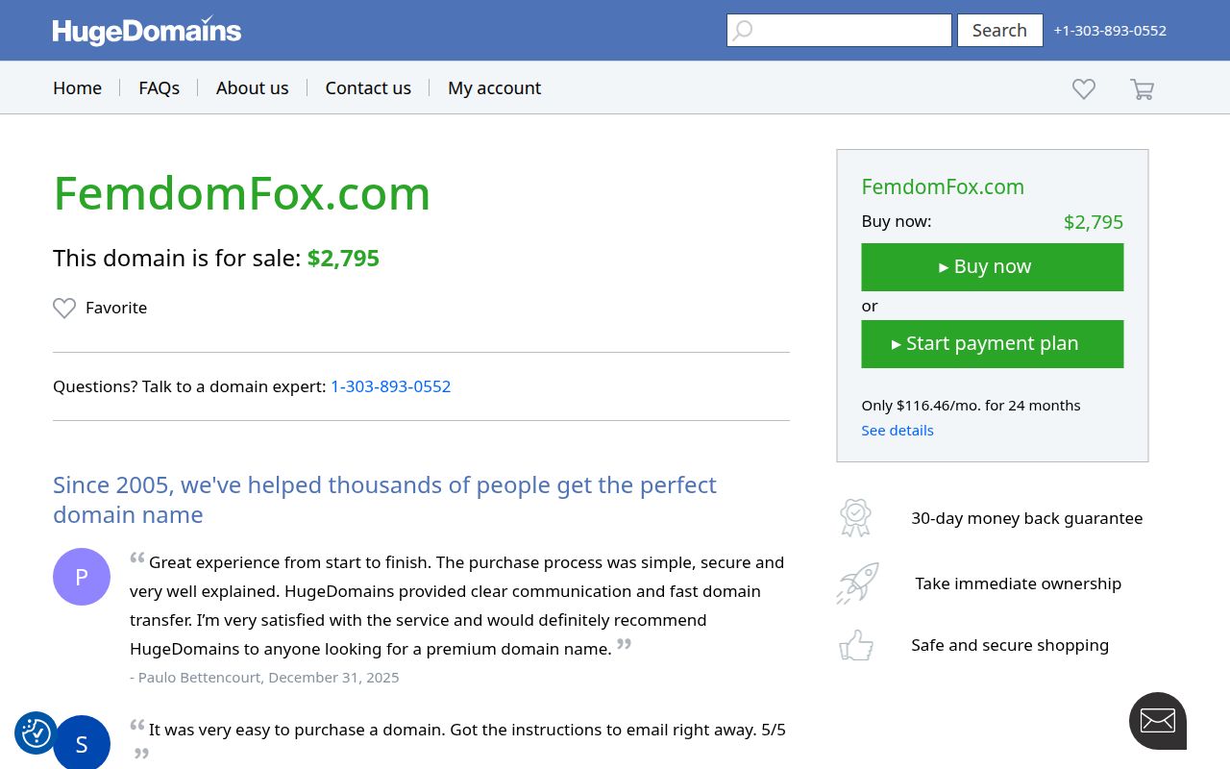Start a payment plan

tap(993, 343)
